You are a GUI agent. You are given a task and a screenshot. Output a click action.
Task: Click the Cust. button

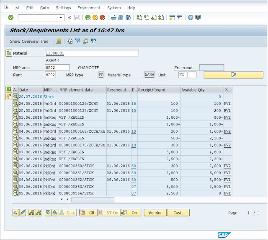click(178, 213)
